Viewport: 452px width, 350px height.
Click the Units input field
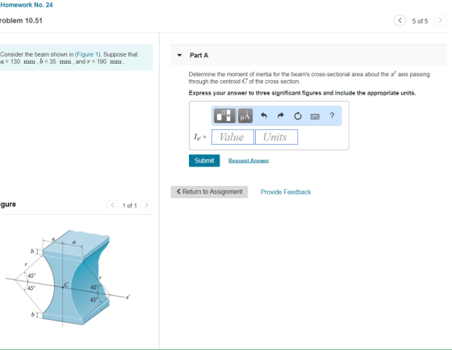276,137
